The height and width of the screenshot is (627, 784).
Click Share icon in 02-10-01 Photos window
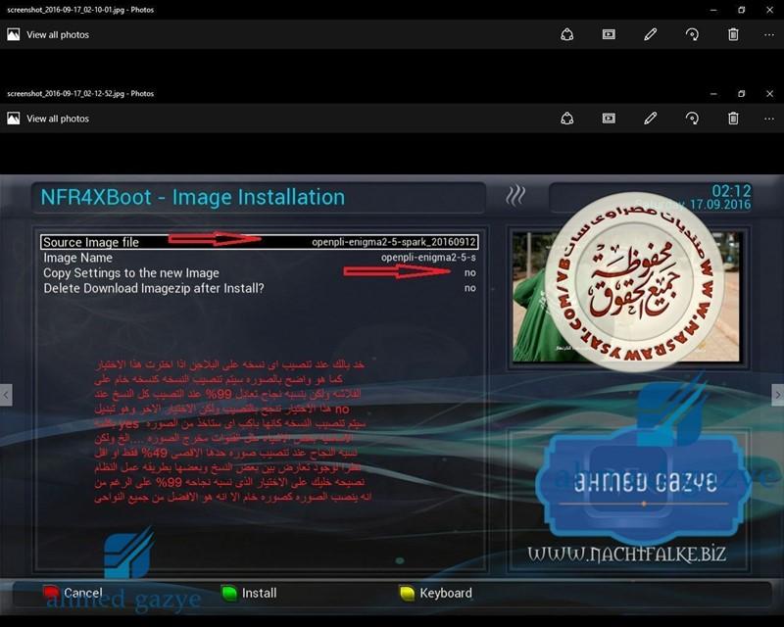pos(567,34)
